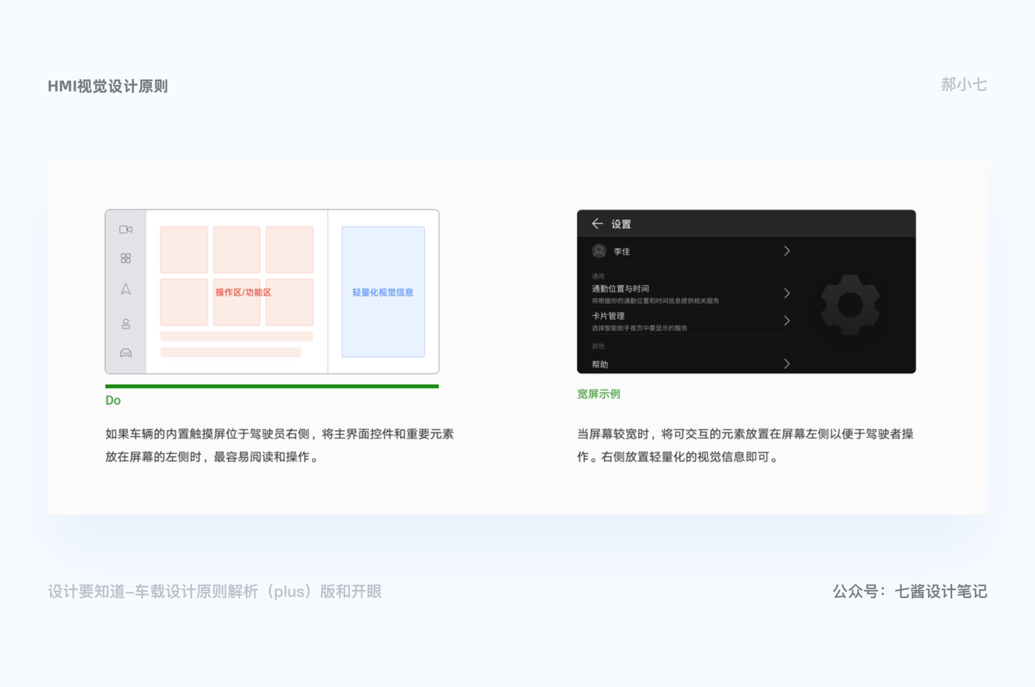The width and height of the screenshot is (1035, 687).
Task: Click the 郝小七 author name
Action: click(x=964, y=84)
